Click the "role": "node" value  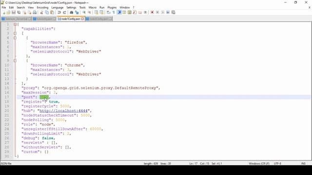pyautogui.click(x=46, y=124)
